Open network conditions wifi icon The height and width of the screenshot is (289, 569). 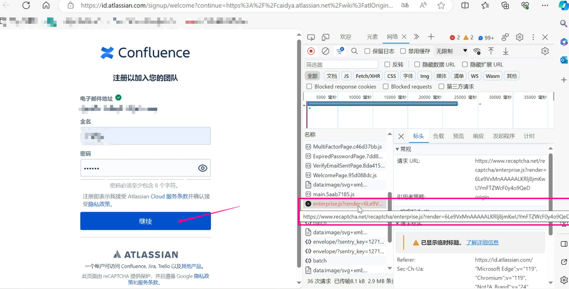point(477,51)
